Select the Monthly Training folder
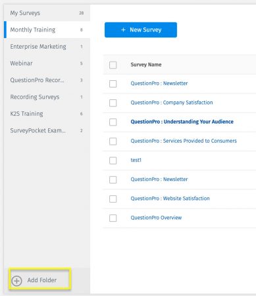The height and width of the screenshot is (296, 256). 47,30
